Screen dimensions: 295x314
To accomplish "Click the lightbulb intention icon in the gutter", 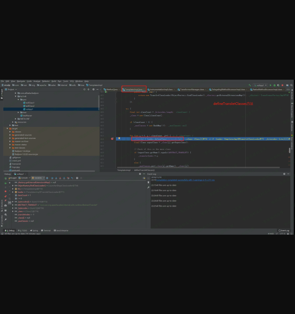I will tap(119, 139).
